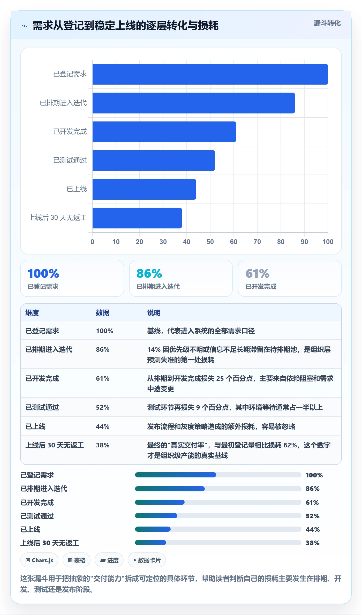Click the 52% cell in the table
The image size is (362, 615).
coord(103,407)
